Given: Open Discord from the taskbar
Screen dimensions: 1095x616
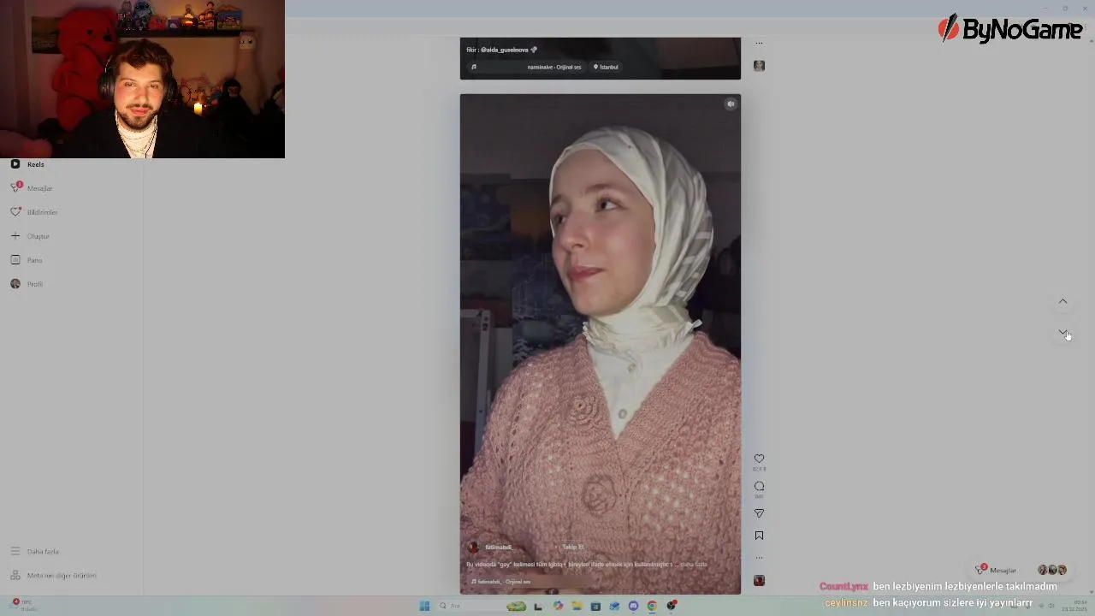Looking at the screenshot, I should coord(633,606).
